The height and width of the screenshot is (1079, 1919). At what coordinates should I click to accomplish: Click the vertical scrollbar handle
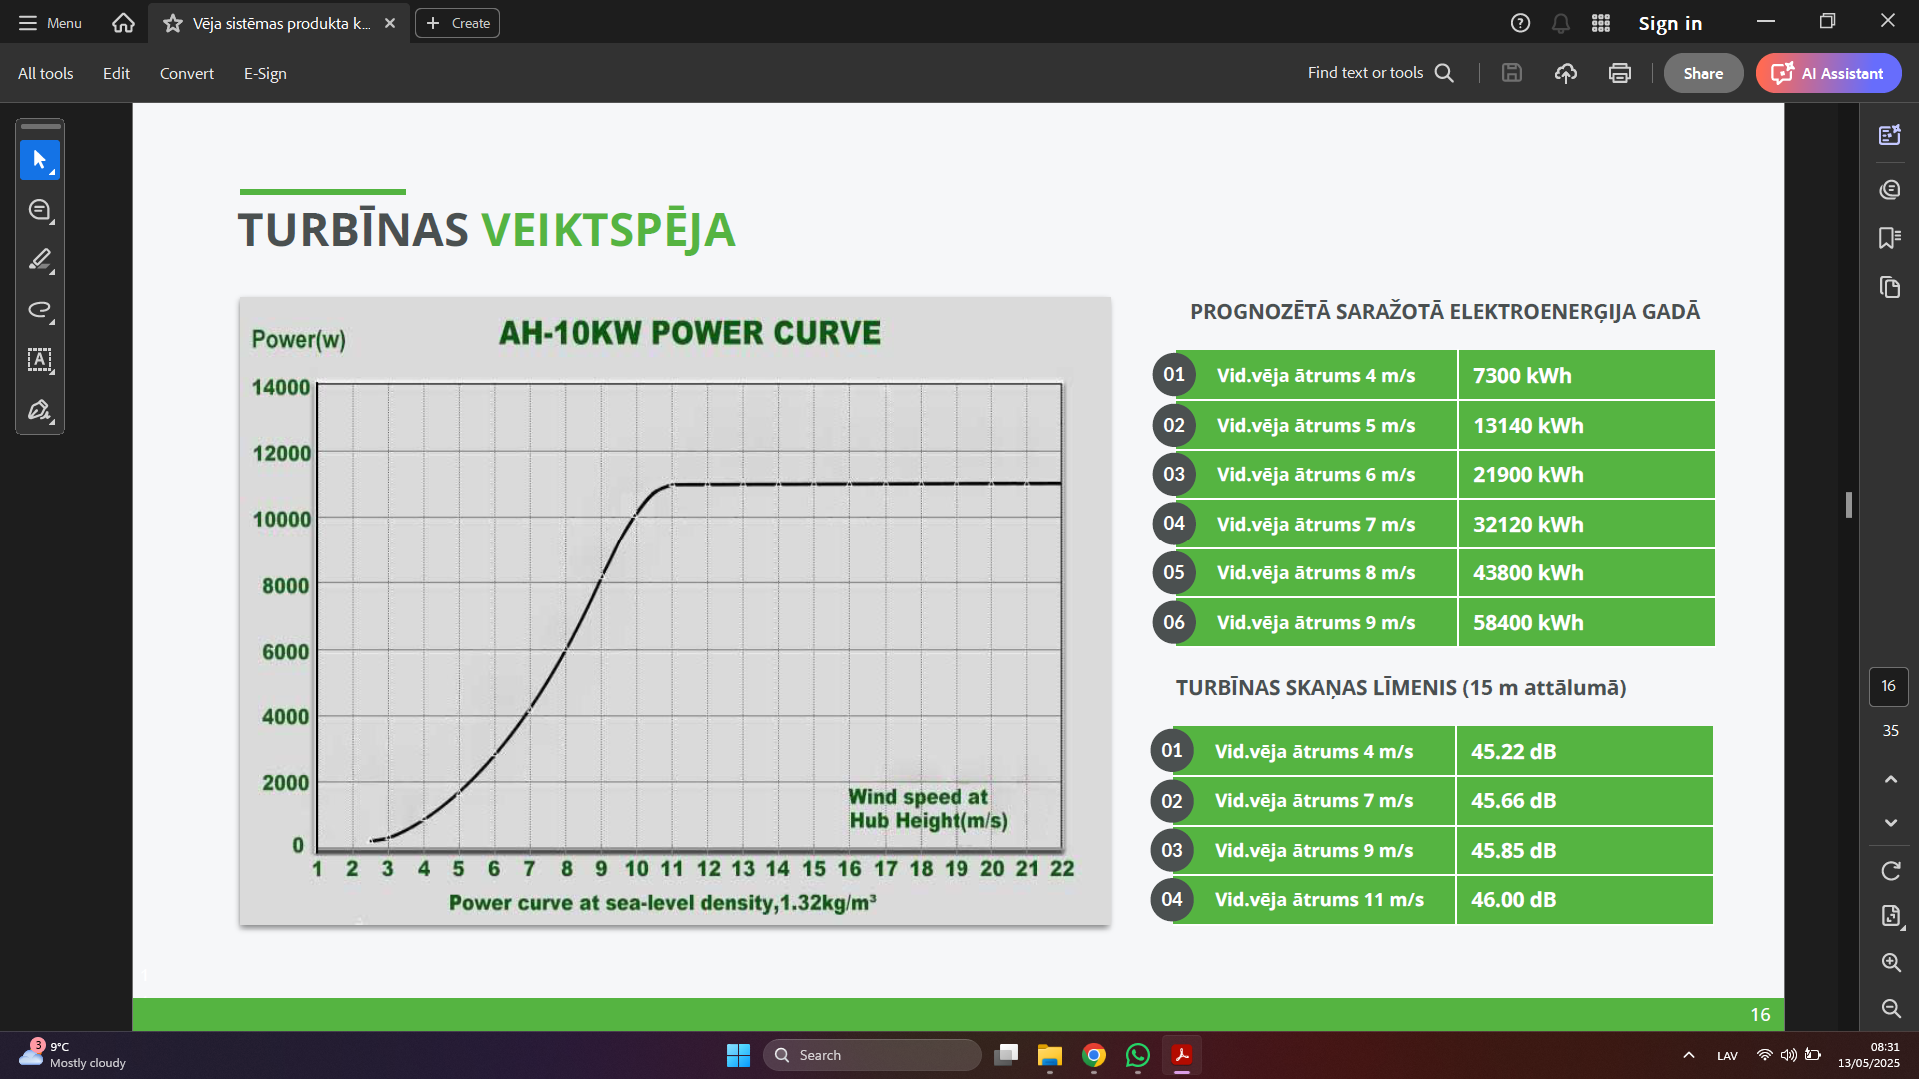point(1848,505)
